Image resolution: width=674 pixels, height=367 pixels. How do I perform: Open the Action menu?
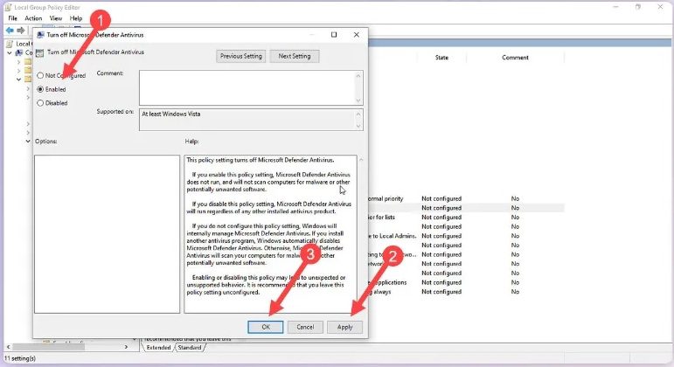pyautogui.click(x=33, y=18)
